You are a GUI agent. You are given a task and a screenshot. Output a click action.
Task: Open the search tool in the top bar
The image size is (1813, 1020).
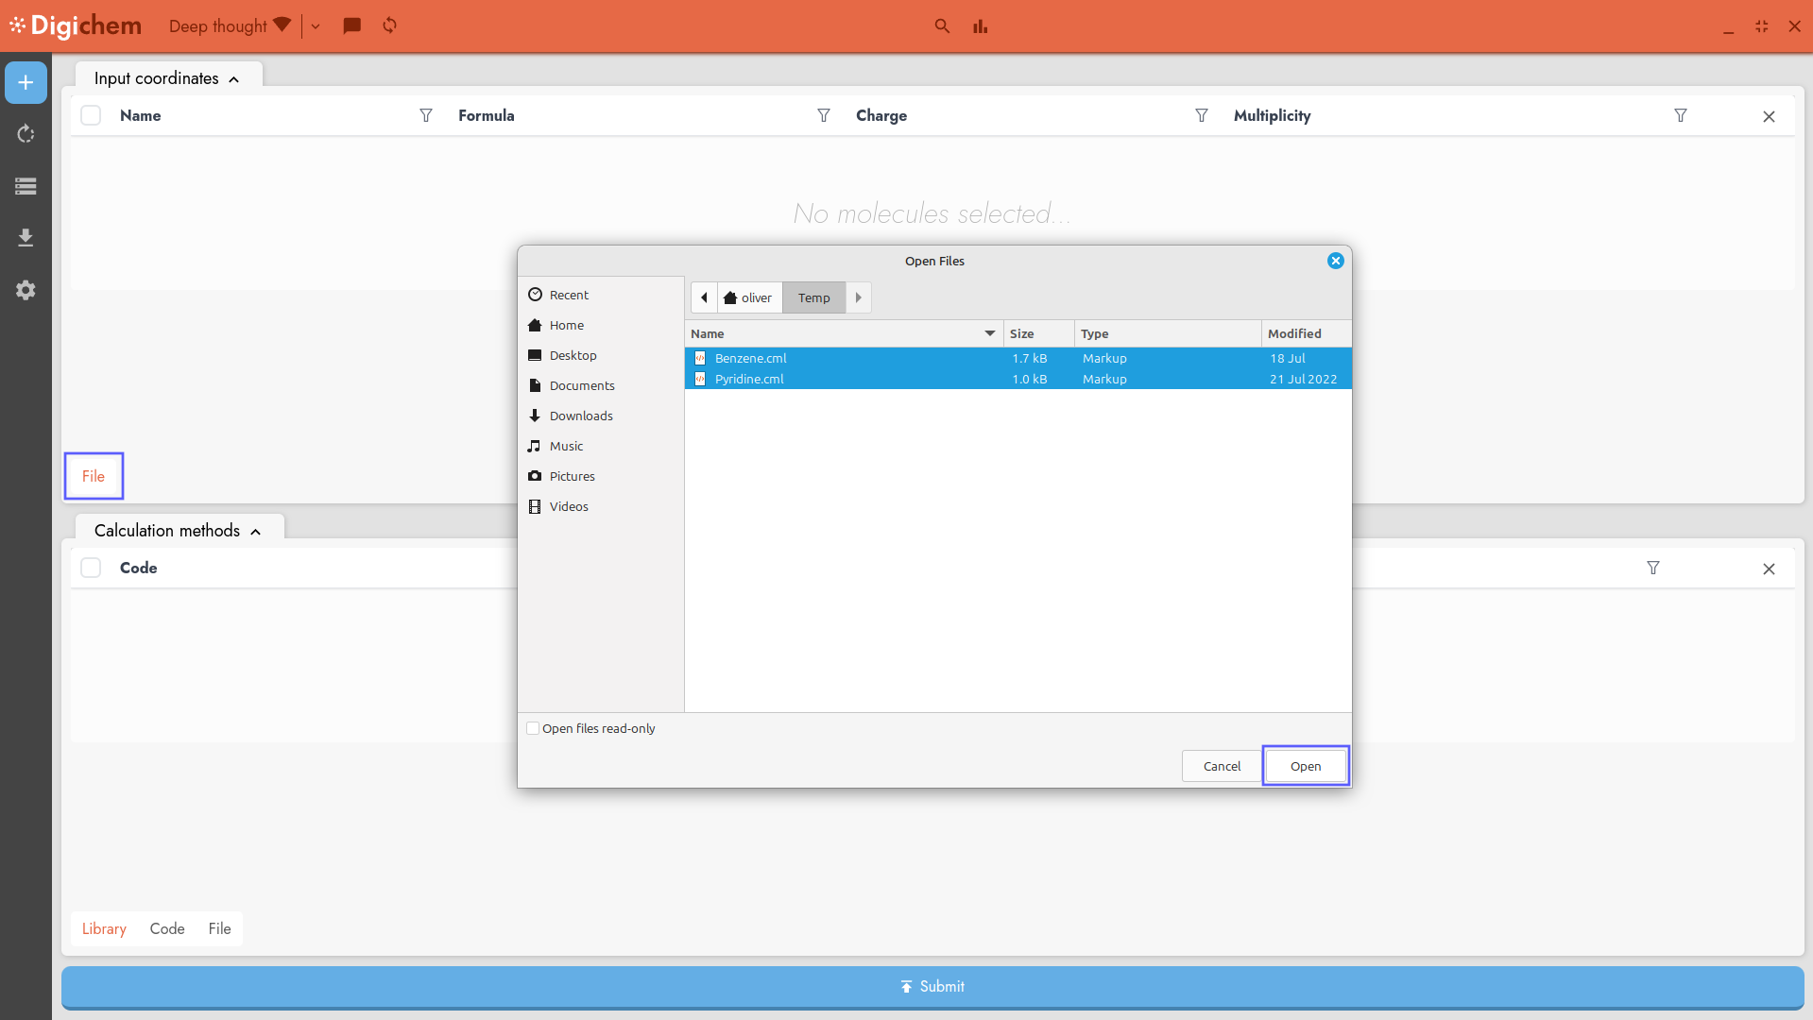tap(941, 25)
